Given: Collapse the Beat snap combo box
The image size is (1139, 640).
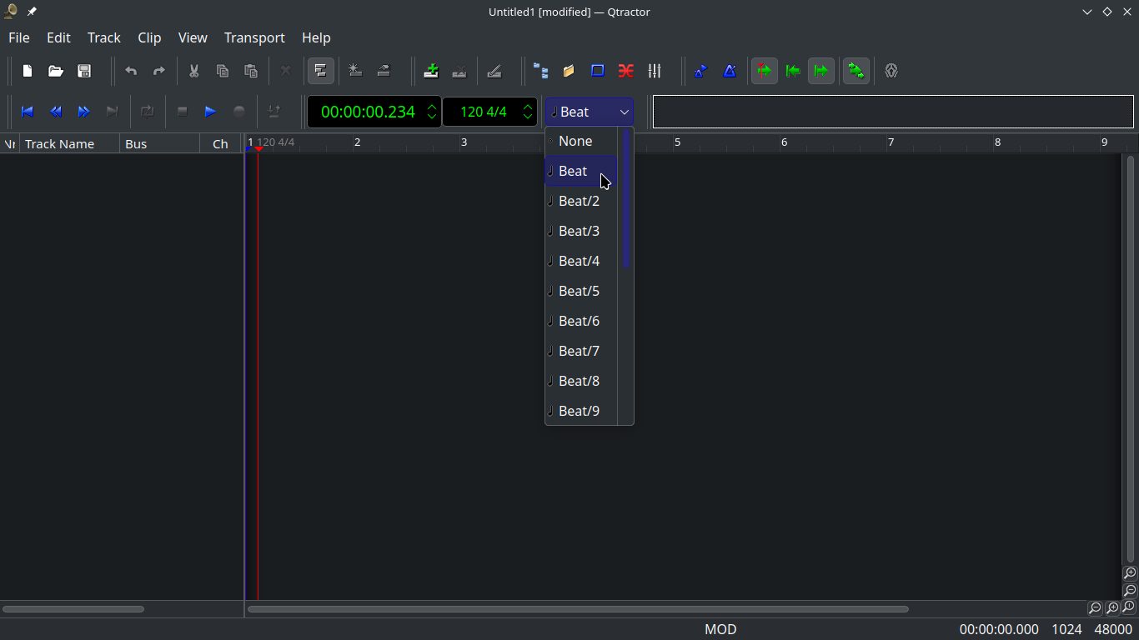Looking at the screenshot, I should pyautogui.click(x=589, y=112).
